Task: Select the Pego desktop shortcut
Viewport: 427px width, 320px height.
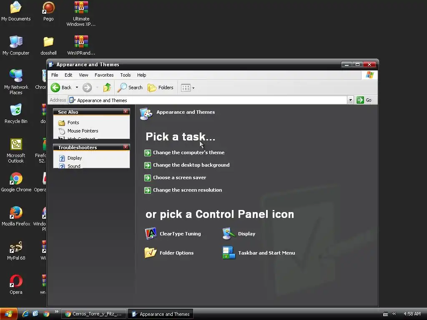Action: pyautogui.click(x=48, y=11)
